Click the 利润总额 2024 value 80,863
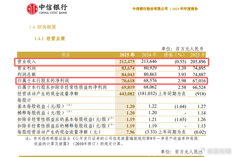 click(150, 74)
